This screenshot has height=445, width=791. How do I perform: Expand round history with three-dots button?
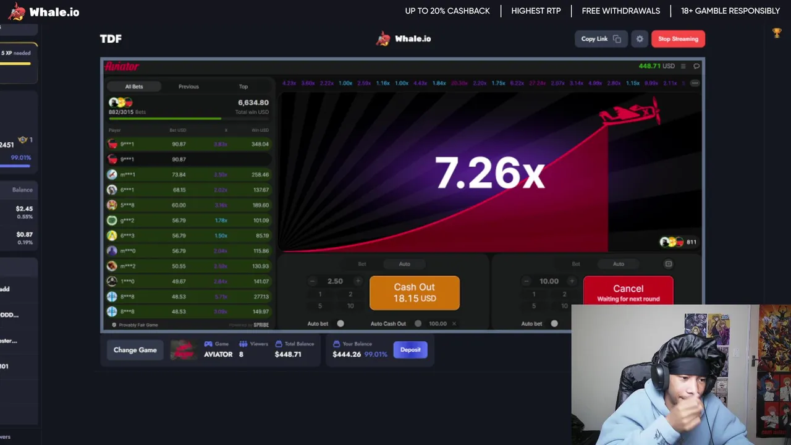(695, 83)
